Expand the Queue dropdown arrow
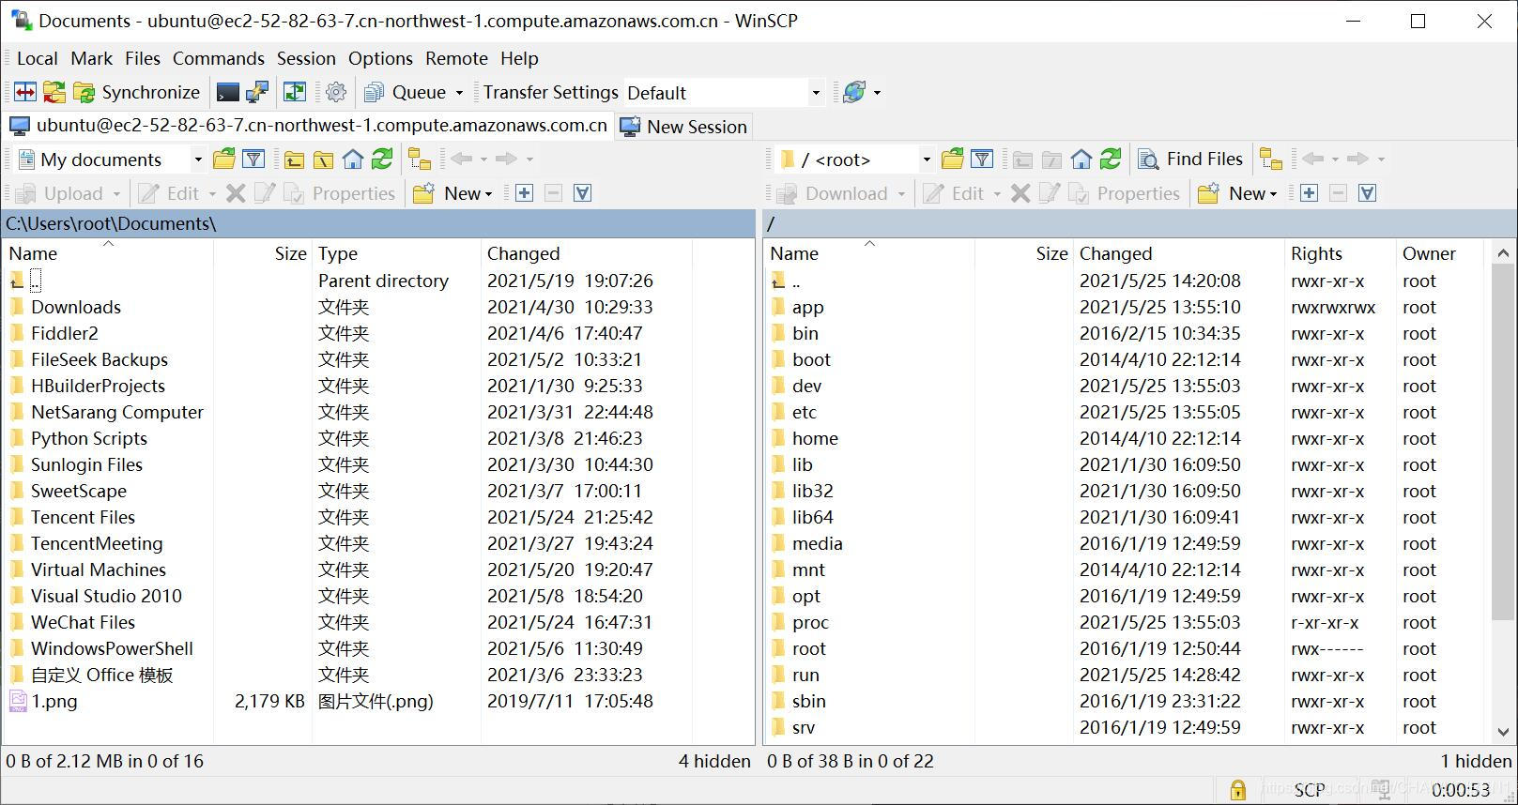 click(459, 92)
